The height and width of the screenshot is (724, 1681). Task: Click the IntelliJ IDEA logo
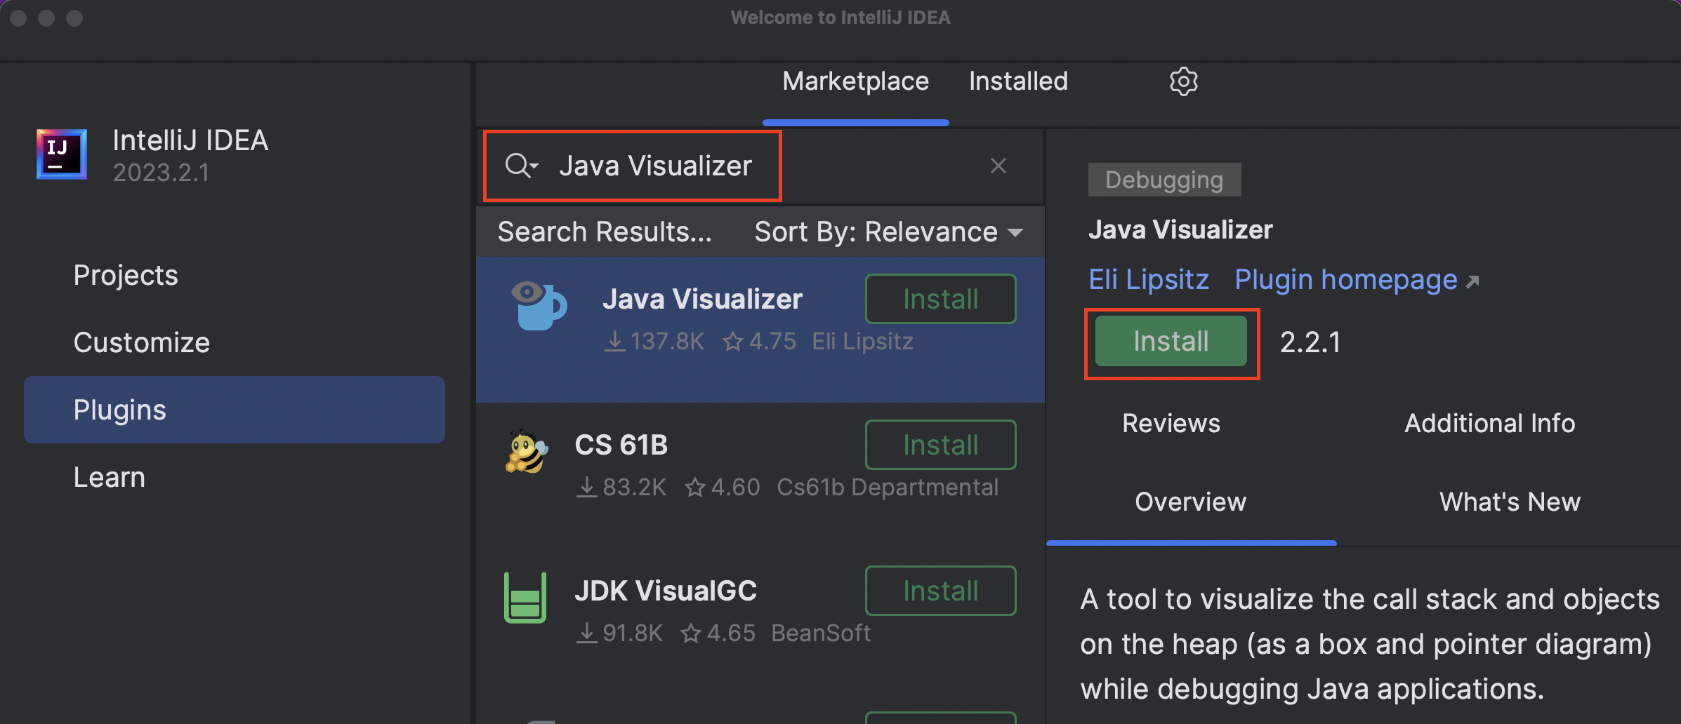(x=61, y=154)
